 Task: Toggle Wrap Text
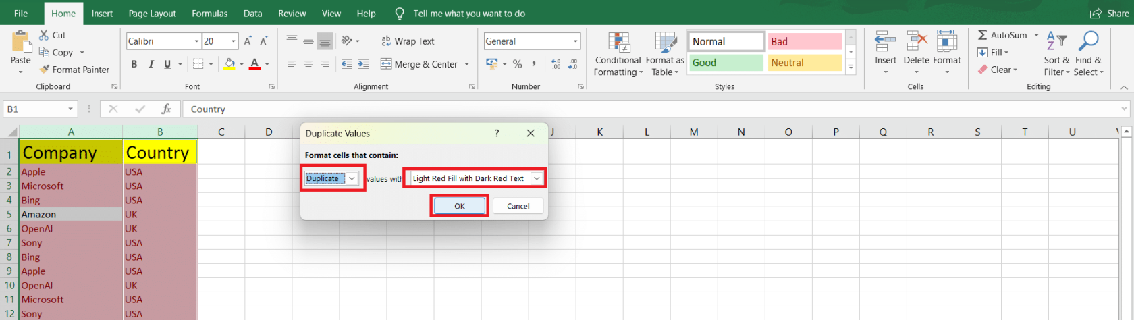click(408, 41)
